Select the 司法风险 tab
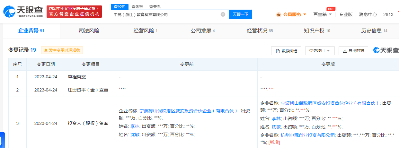 coord(89,31)
